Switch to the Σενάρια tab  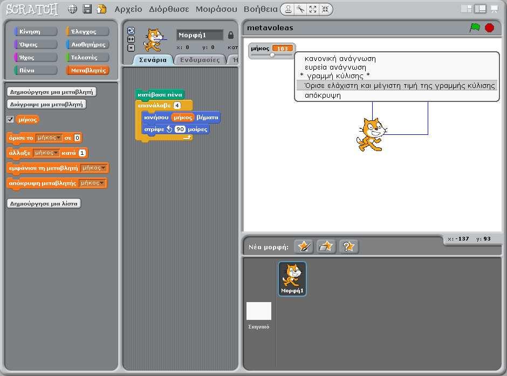(153, 60)
